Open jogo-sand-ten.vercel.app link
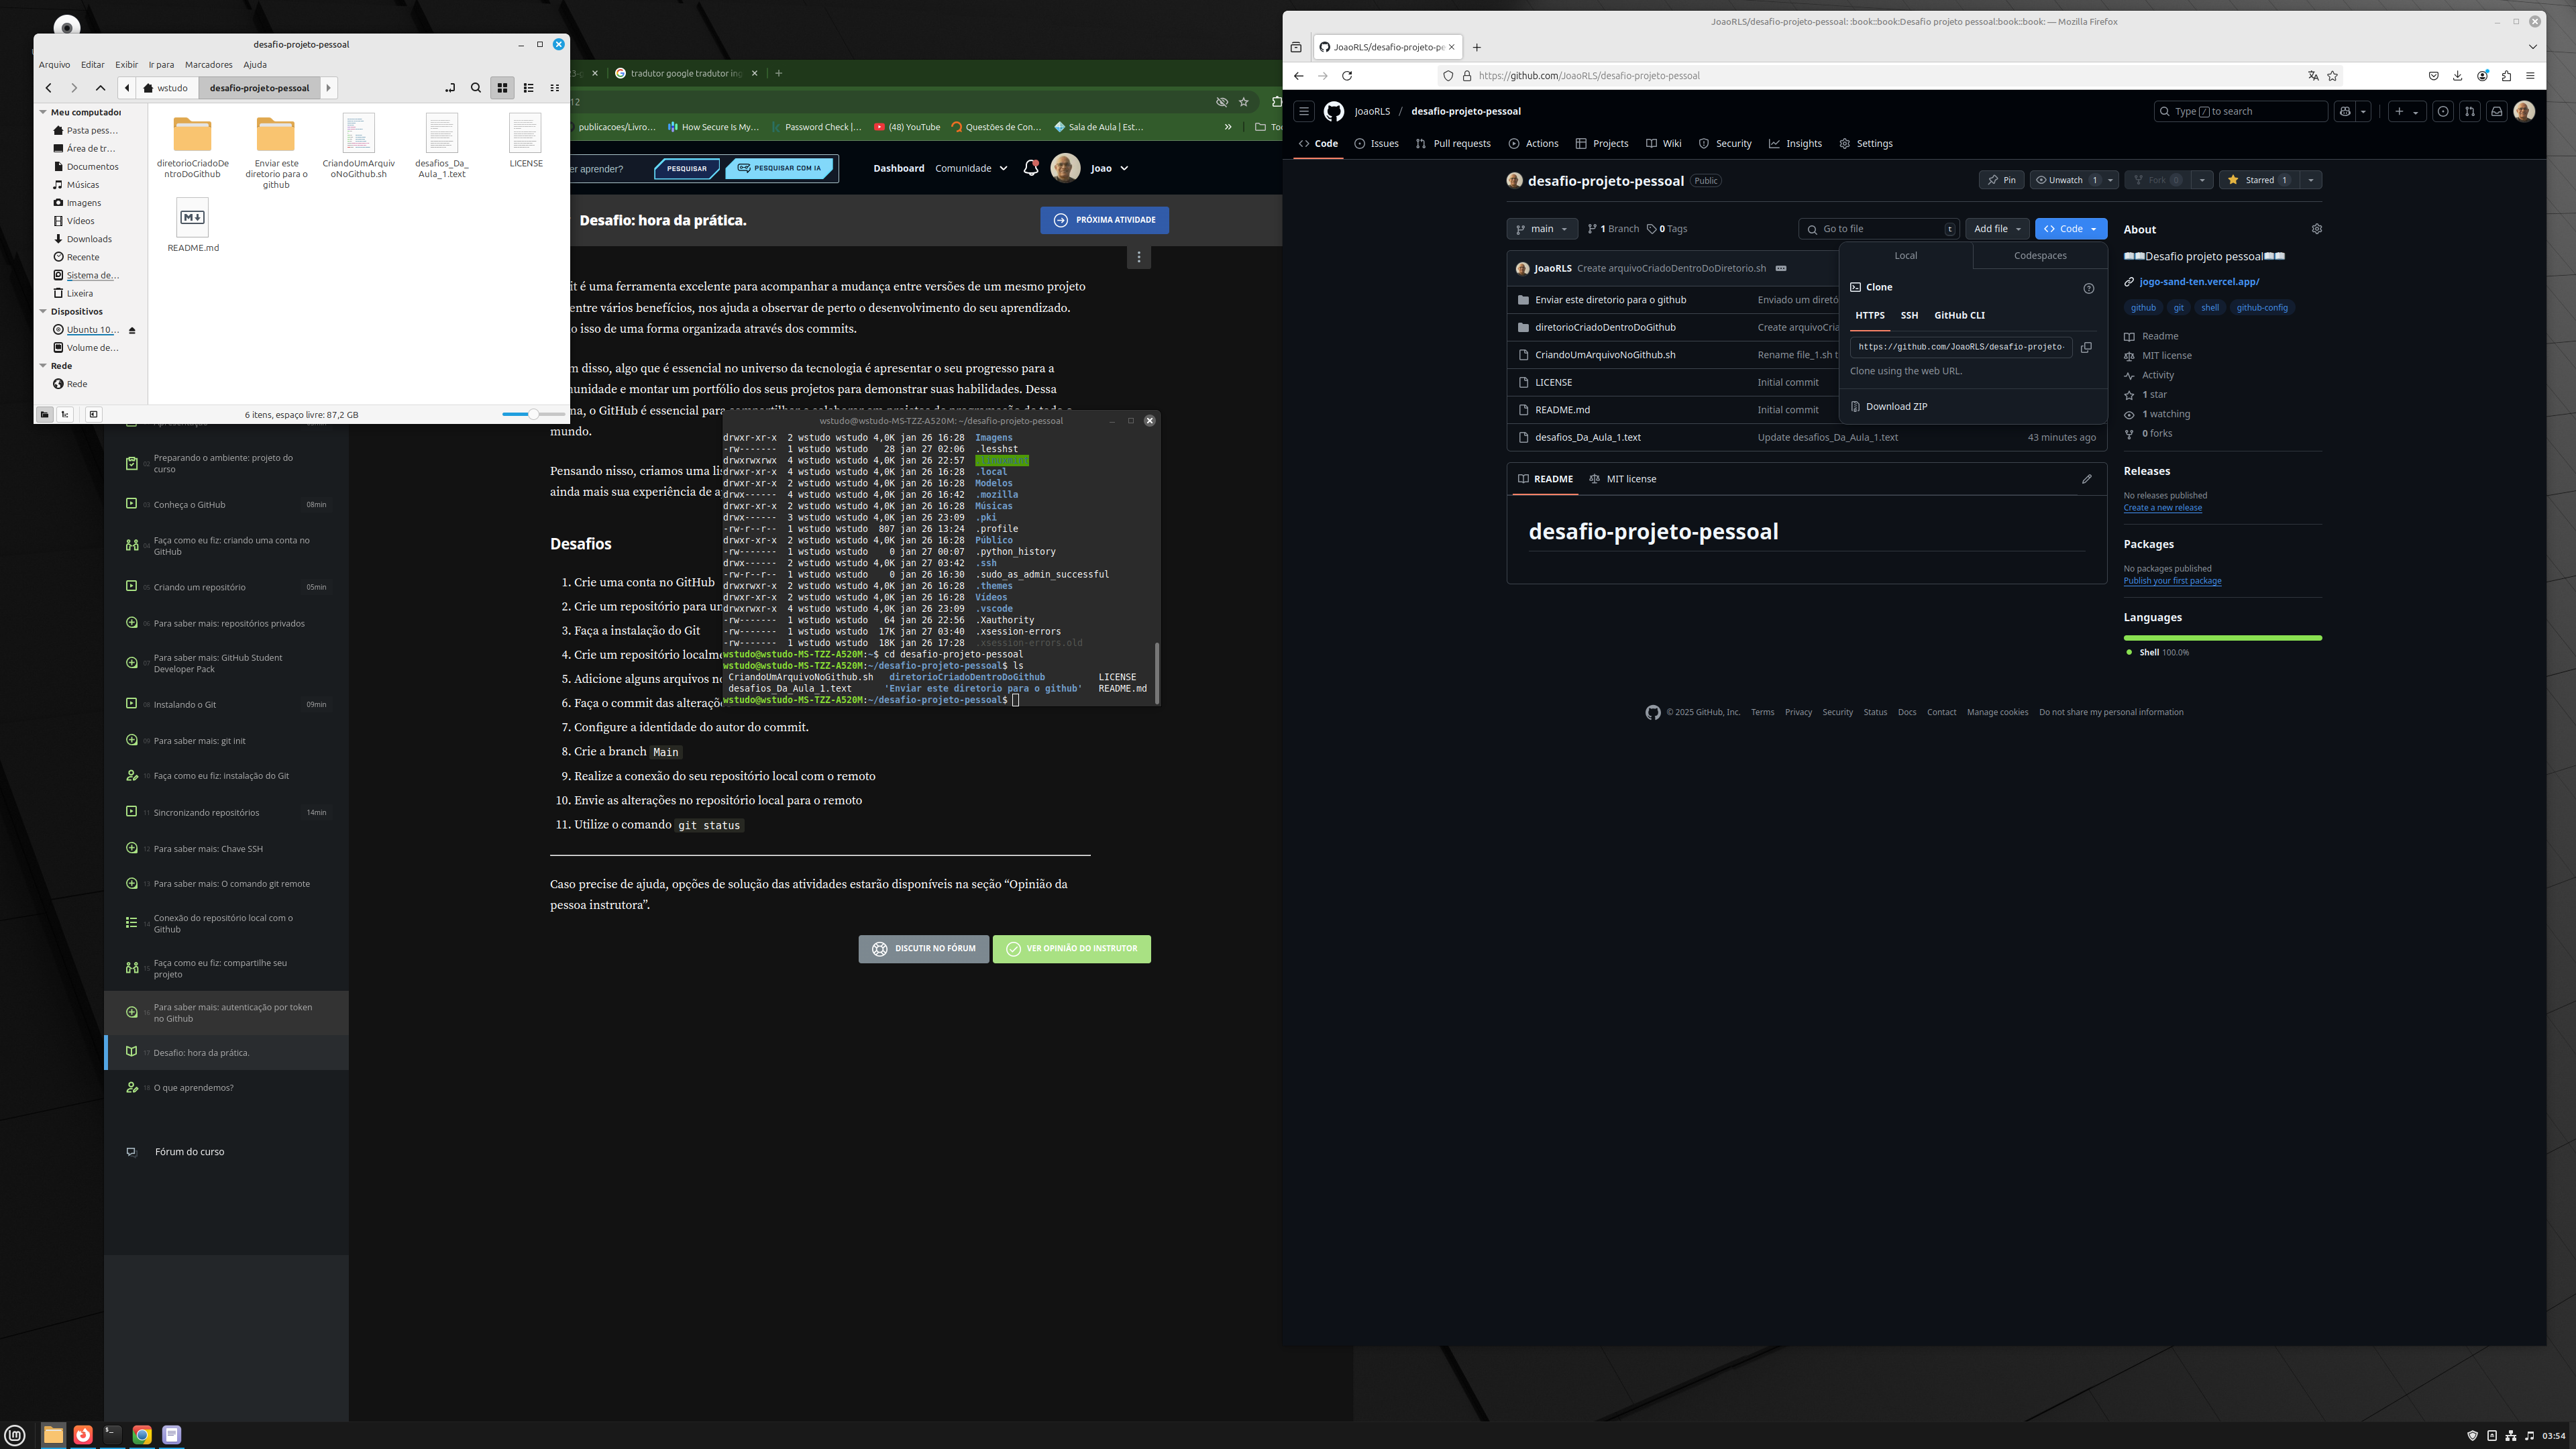Image resolution: width=2576 pixels, height=1449 pixels. pos(2199,282)
